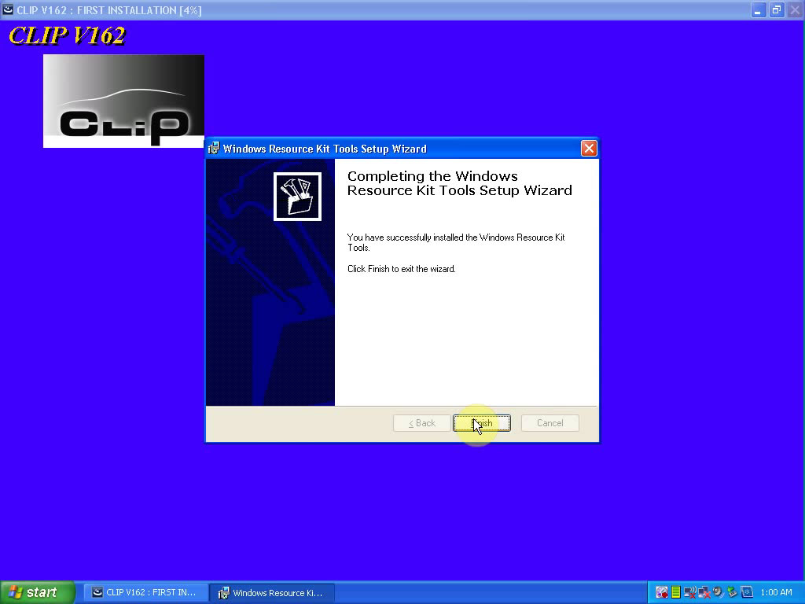The width and height of the screenshot is (805, 604).
Task: Click the disconnected wireless network tray icon
Action: coord(689,592)
